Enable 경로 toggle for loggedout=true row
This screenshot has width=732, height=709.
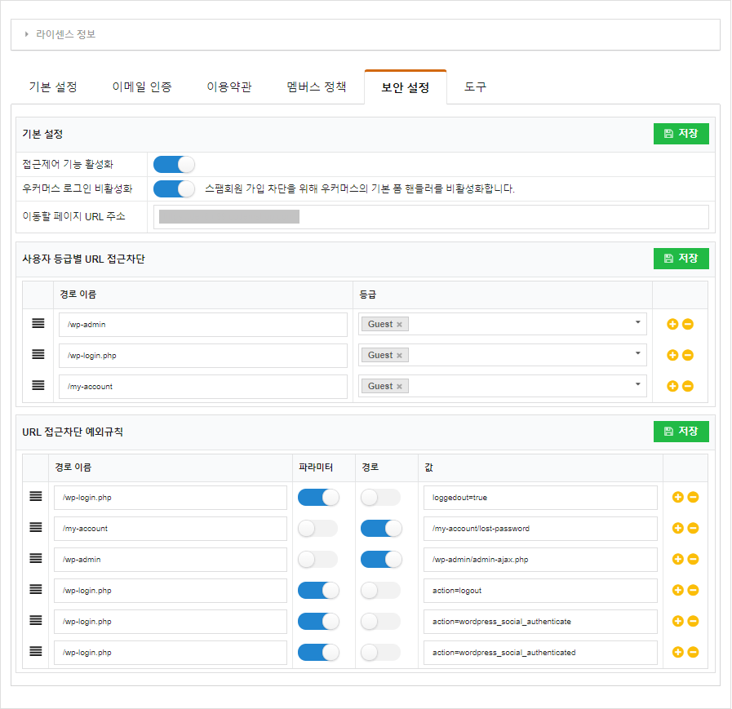[381, 498]
